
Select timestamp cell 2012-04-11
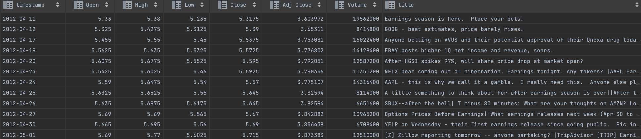coord(19,19)
